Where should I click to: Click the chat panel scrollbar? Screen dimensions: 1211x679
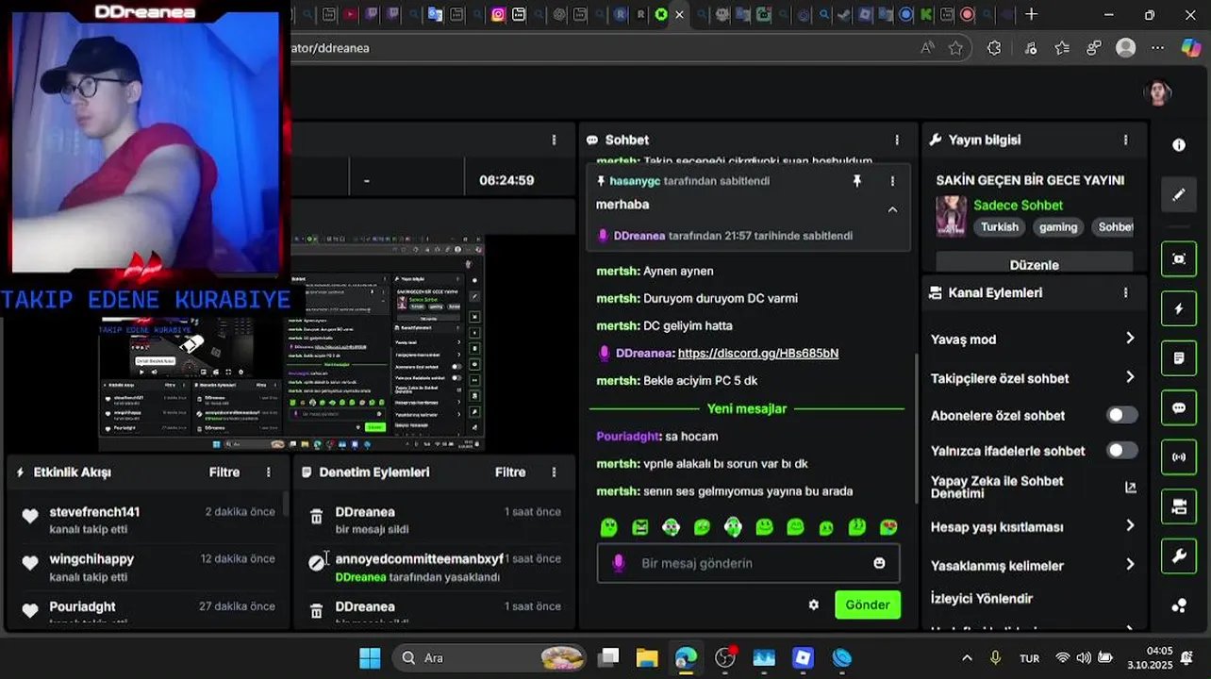pos(915,429)
